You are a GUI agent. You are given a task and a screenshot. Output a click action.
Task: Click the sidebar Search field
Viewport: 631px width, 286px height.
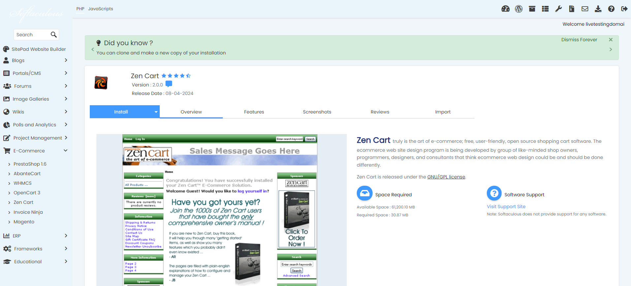[x=32, y=35]
